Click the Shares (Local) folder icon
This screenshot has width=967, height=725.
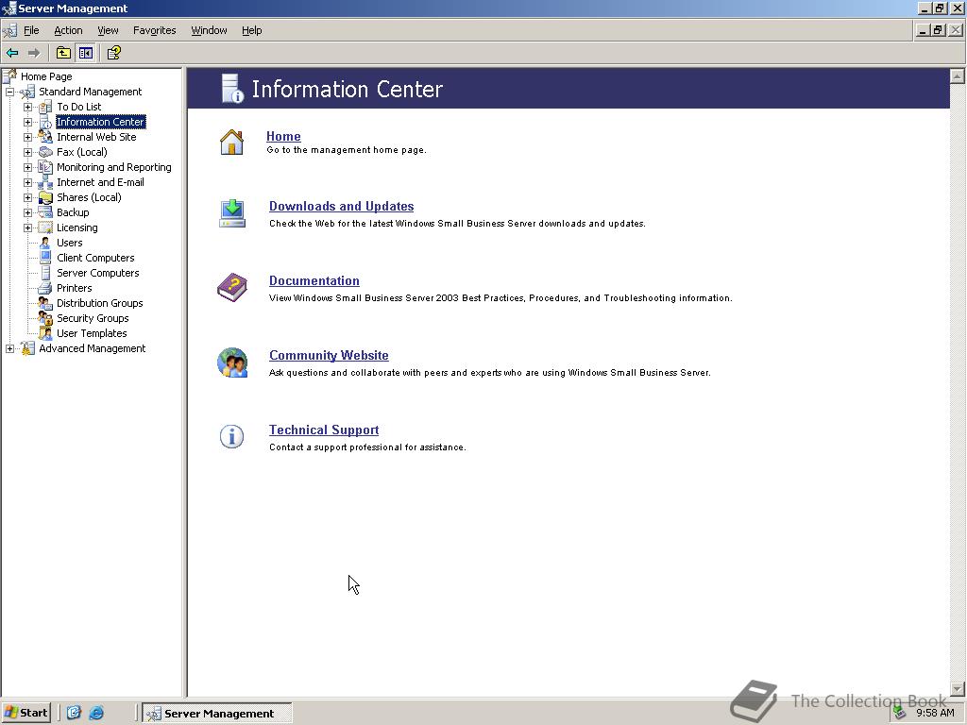click(x=45, y=197)
